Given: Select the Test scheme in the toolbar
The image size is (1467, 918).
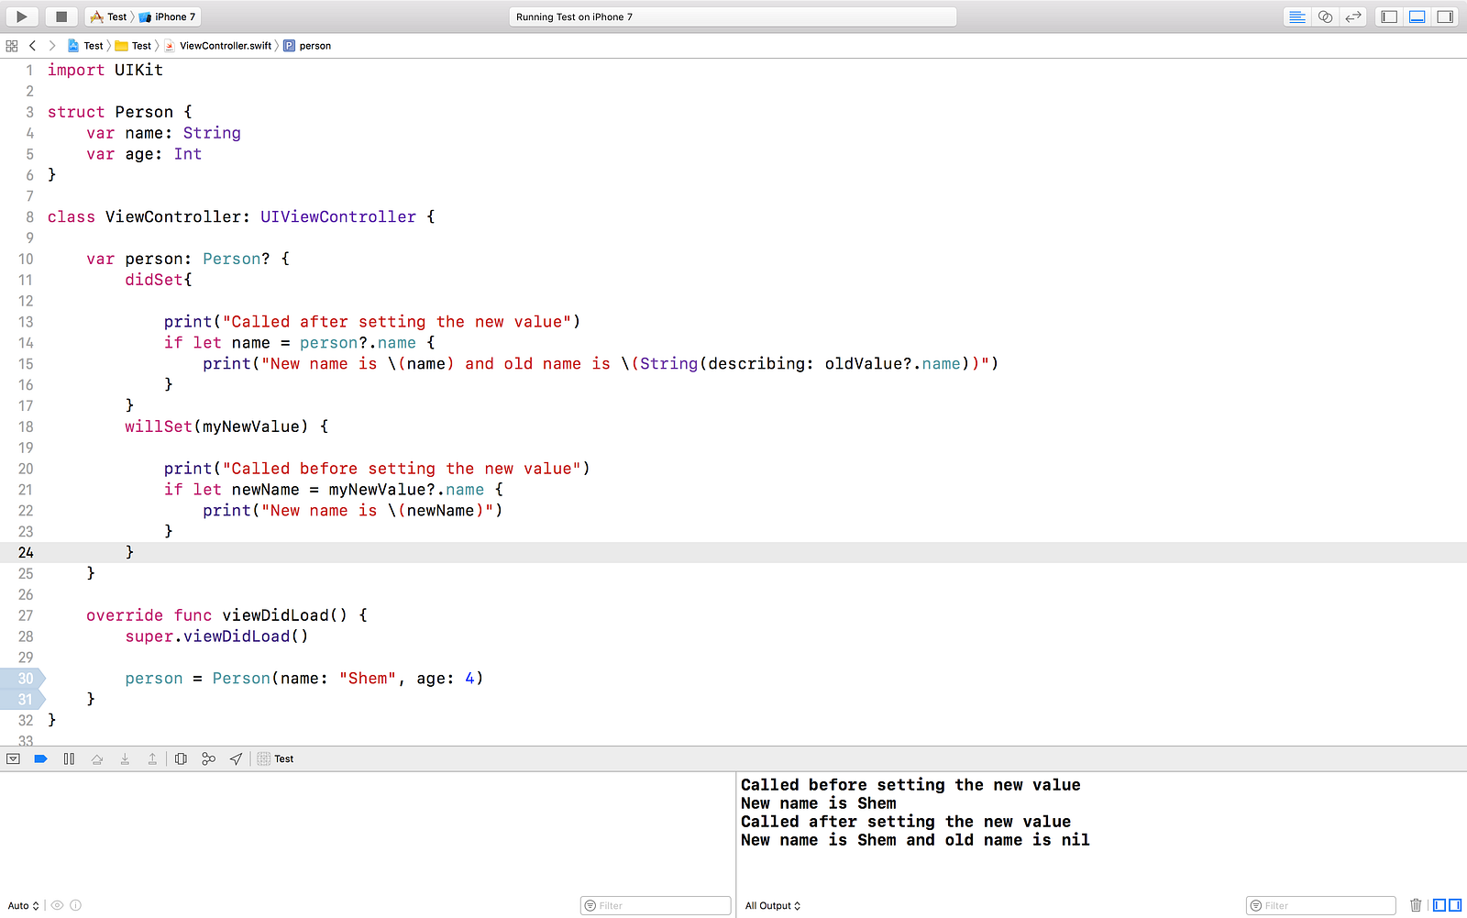Looking at the screenshot, I should [109, 17].
